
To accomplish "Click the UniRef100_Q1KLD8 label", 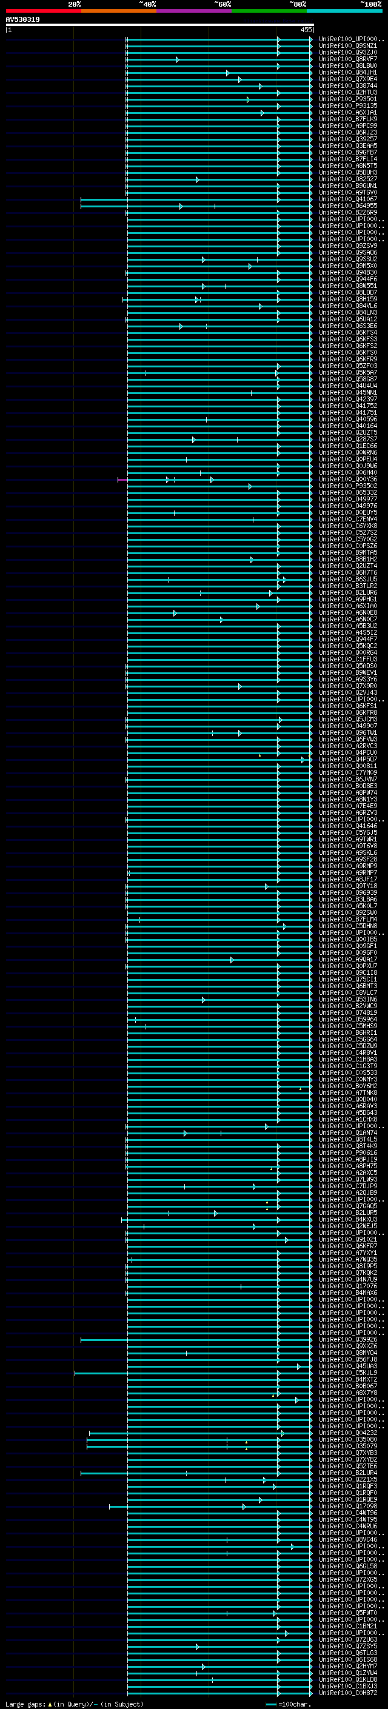I will pyautogui.click(x=347, y=1679).
